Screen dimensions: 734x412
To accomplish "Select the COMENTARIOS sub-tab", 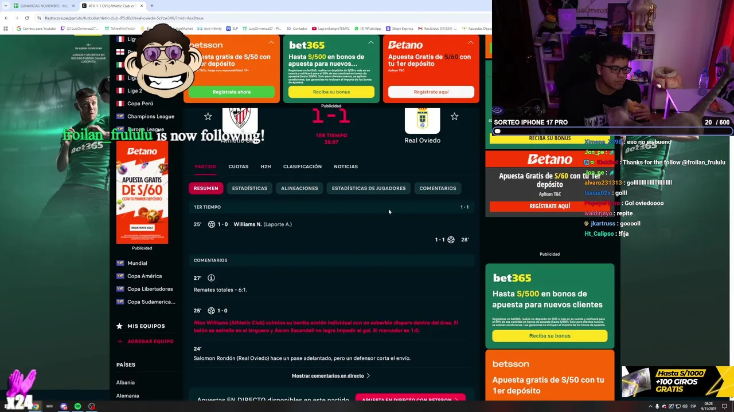I will pyautogui.click(x=438, y=188).
